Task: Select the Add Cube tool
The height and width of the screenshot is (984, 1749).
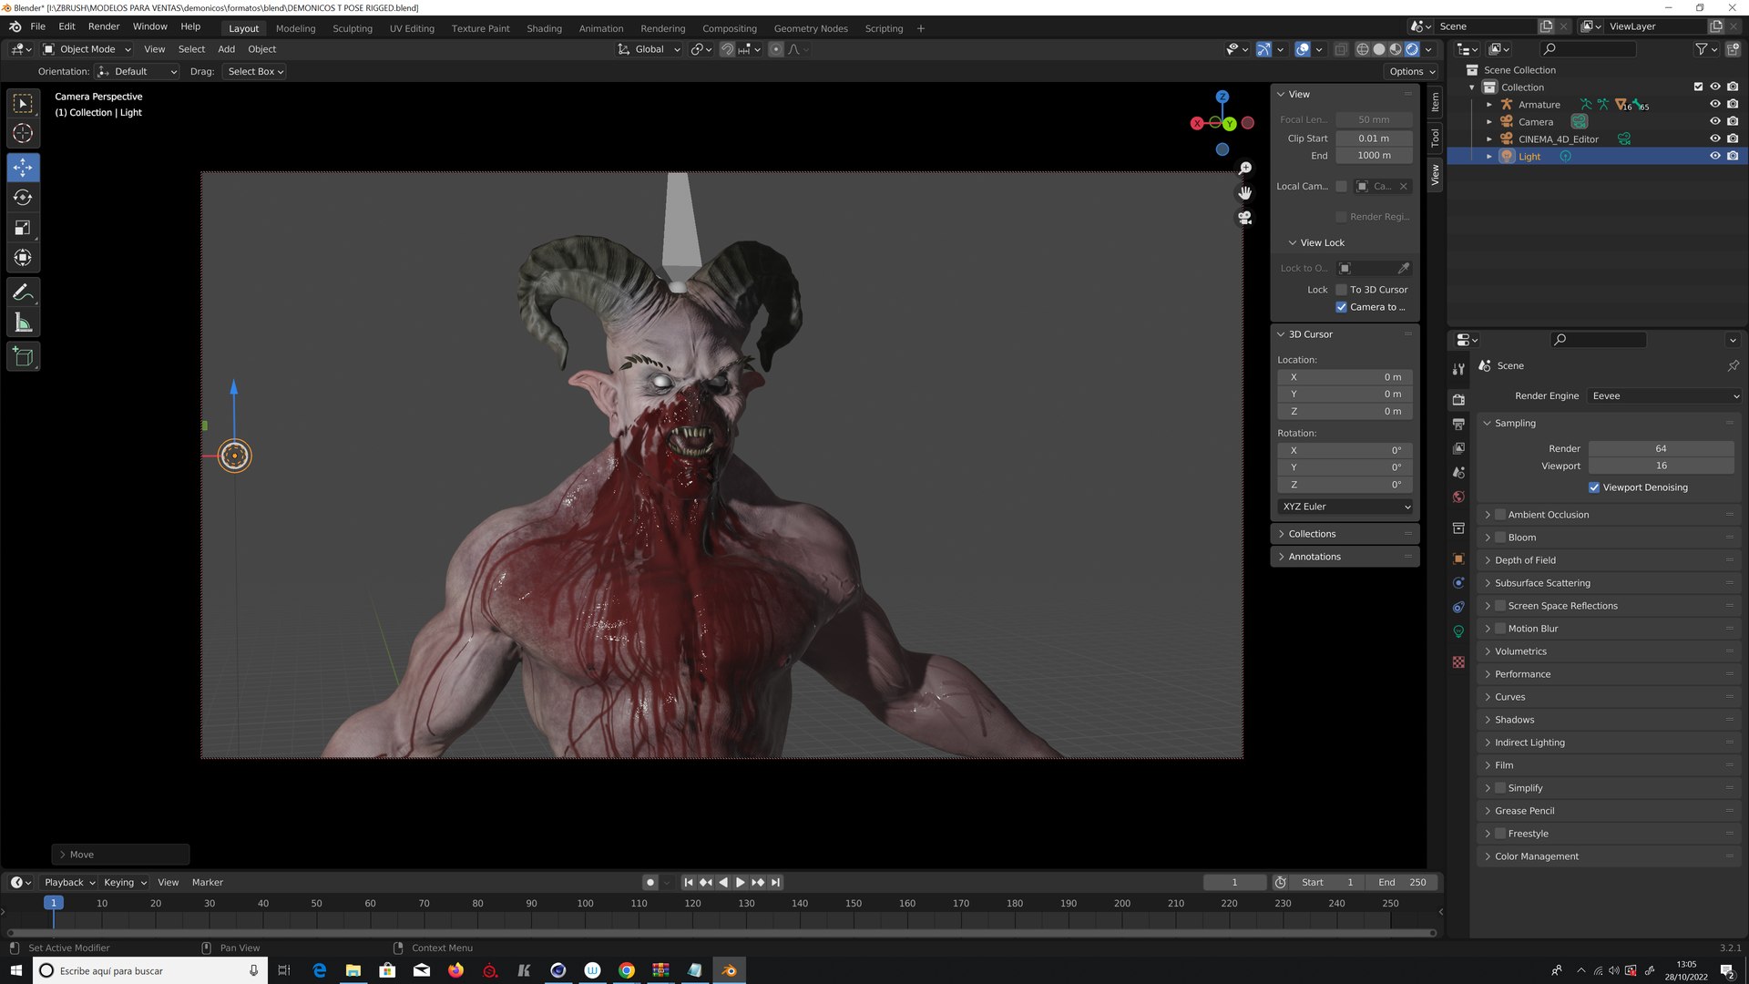Action: tap(23, 356)
